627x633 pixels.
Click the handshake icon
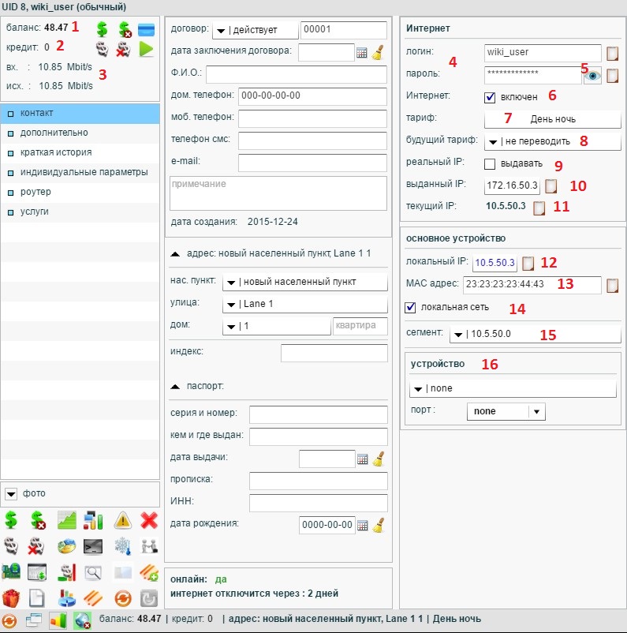(x=149, y=545)
